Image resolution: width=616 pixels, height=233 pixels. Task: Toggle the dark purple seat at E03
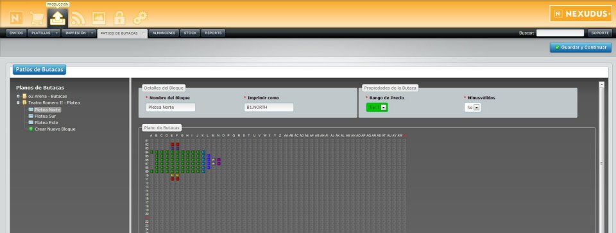173,149
